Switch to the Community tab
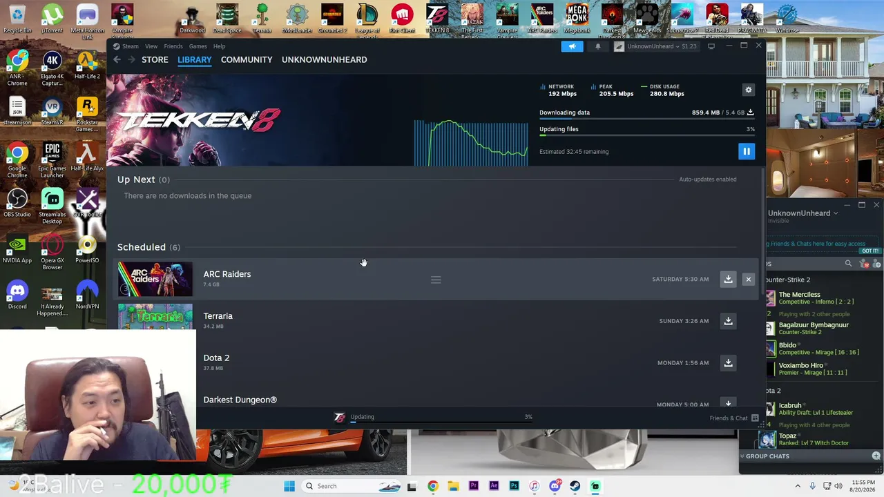 [x=247, y=59]
